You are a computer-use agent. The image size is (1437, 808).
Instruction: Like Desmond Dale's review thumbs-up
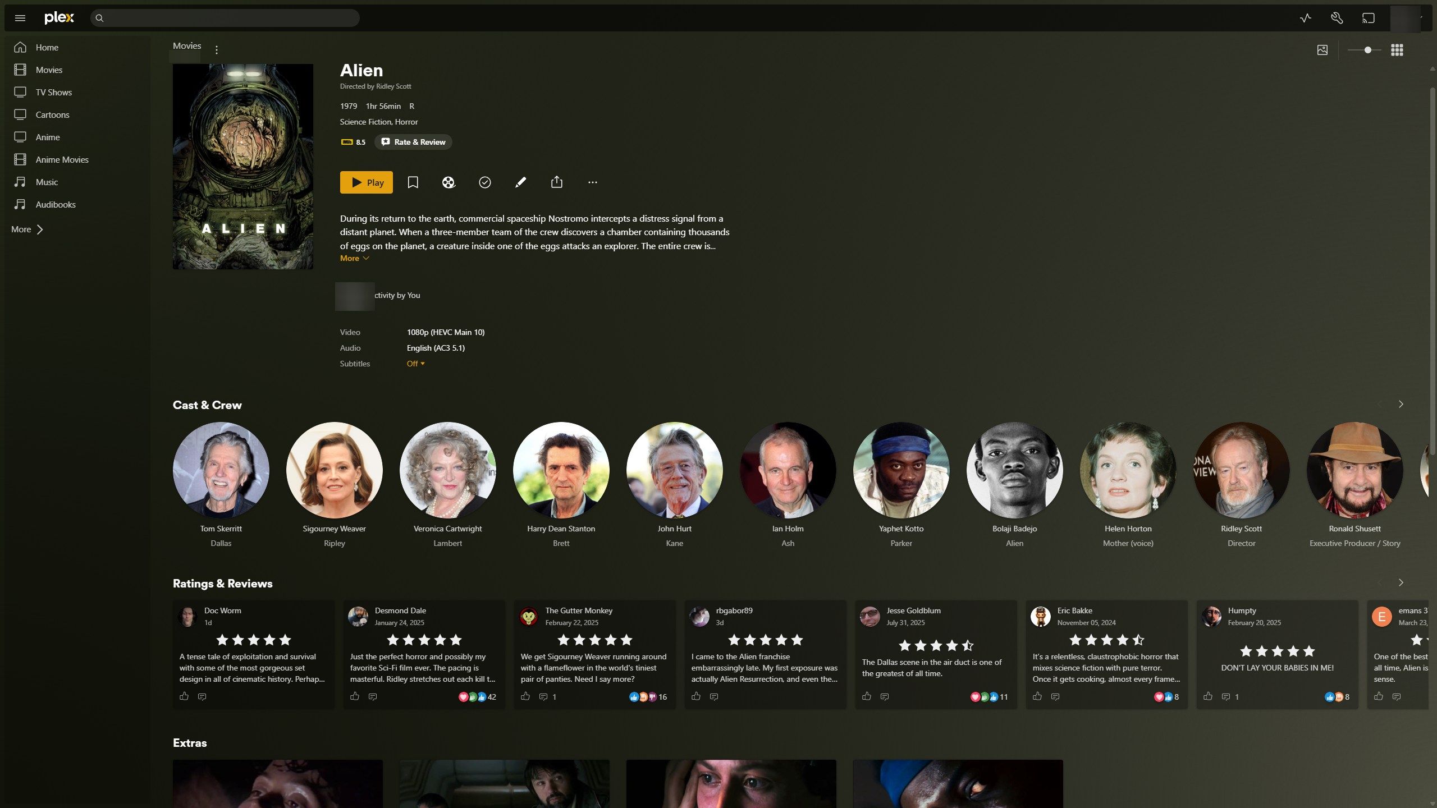click(x=355, y=696)
